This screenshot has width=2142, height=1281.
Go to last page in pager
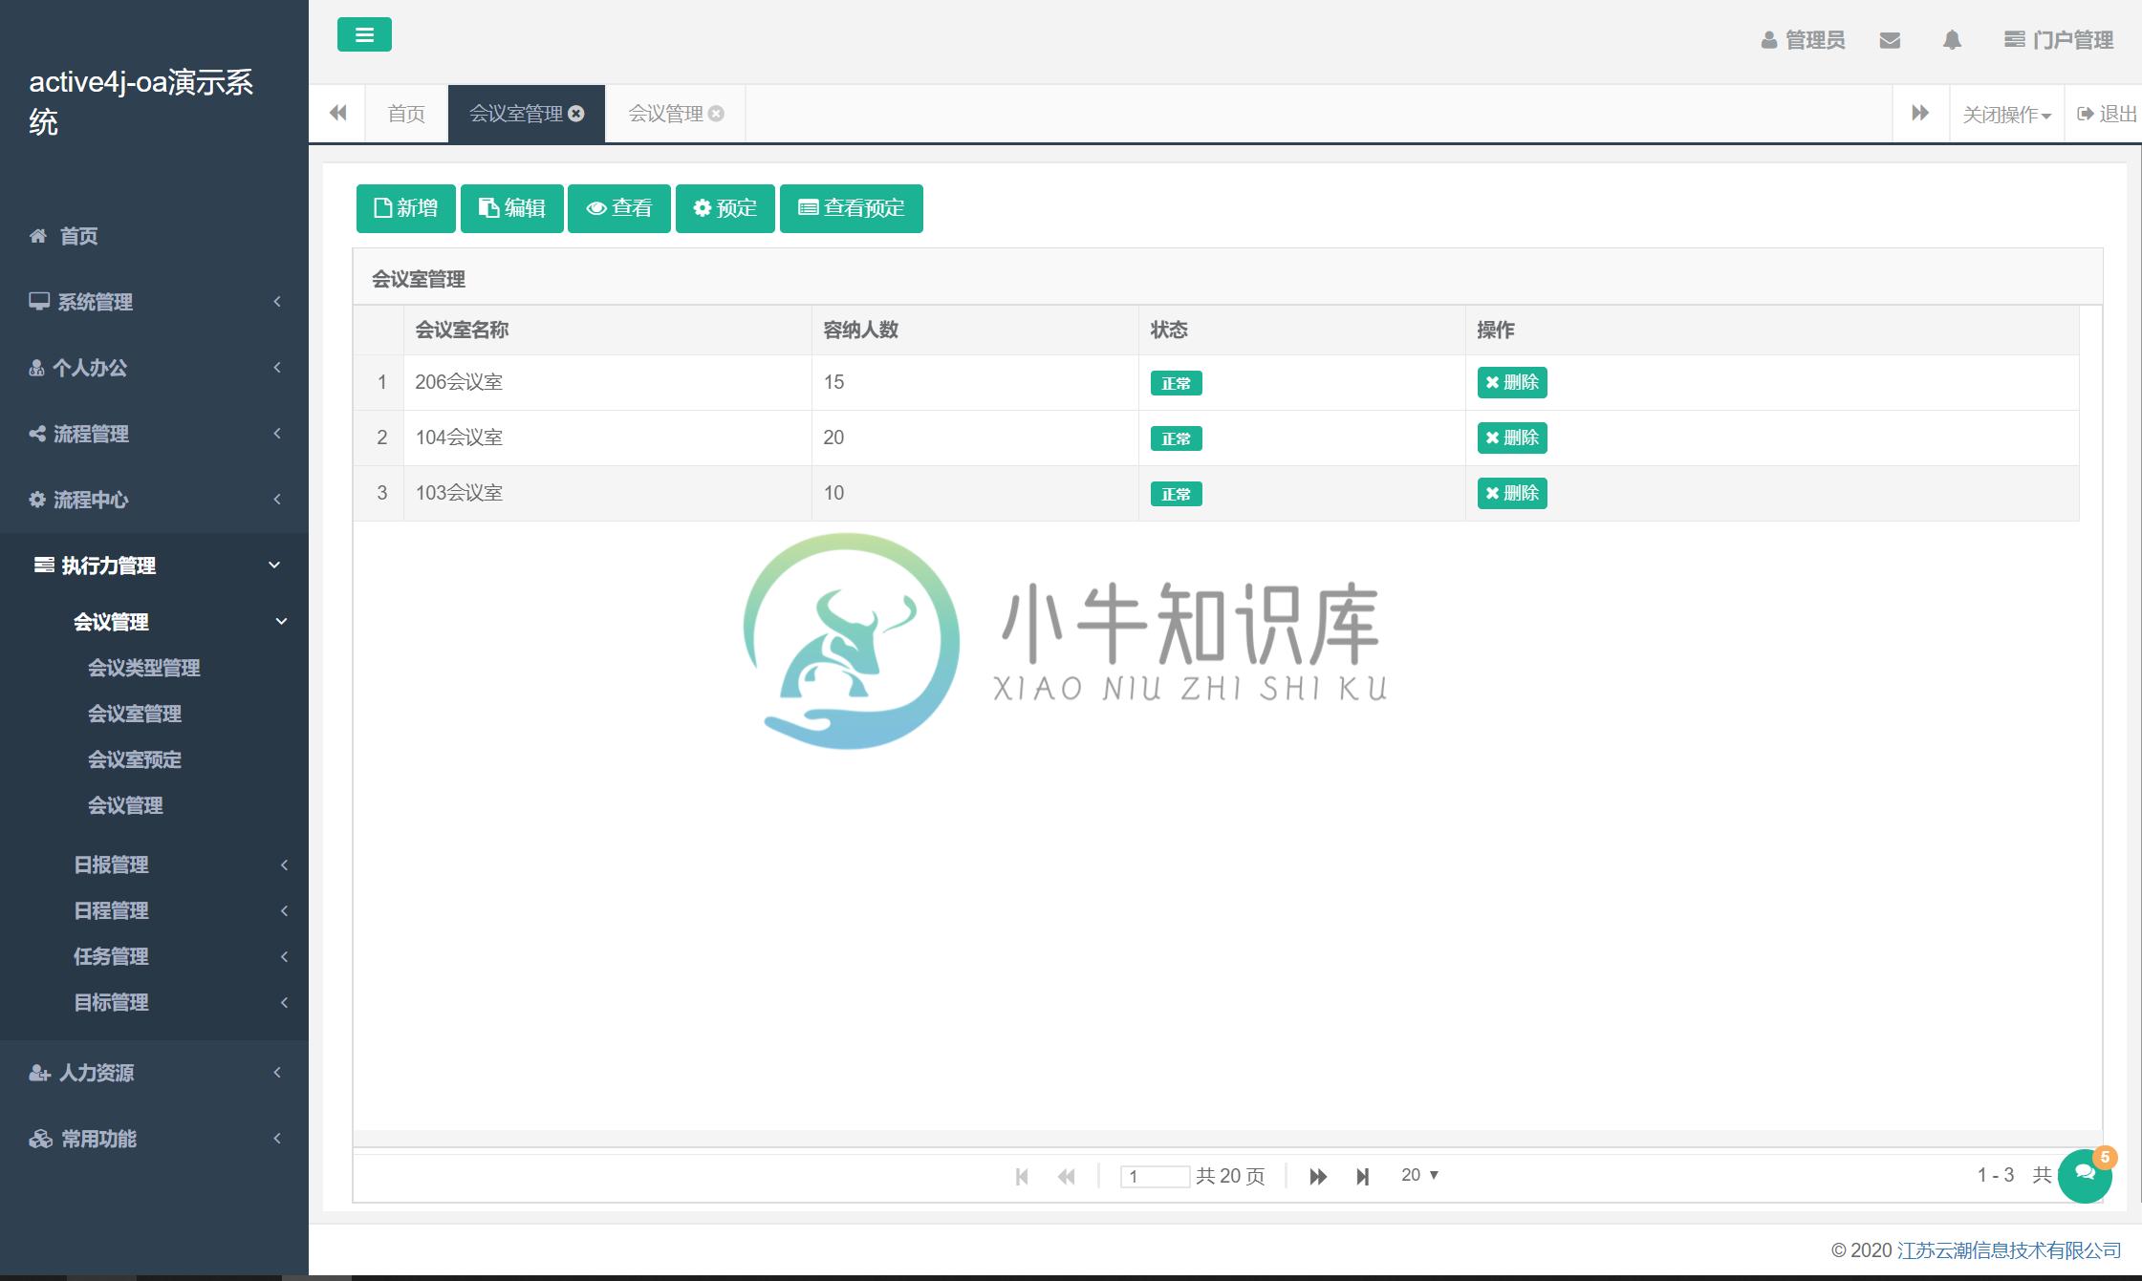point(1362,1176)
